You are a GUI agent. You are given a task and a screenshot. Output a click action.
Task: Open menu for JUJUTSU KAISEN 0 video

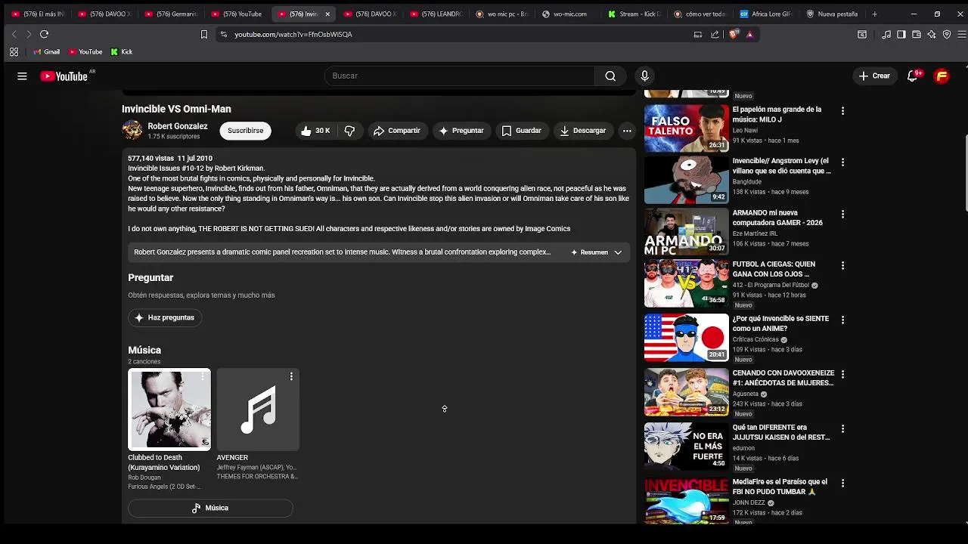pos(842,428)
